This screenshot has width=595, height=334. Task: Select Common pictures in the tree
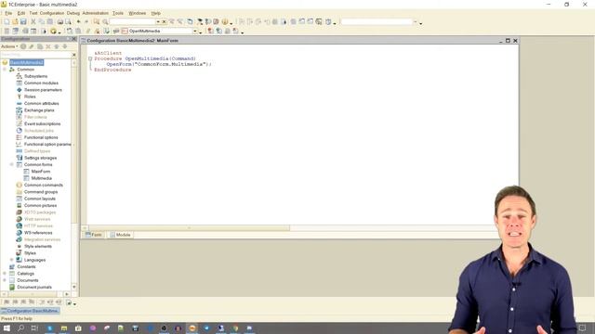(x=40, y=206)
